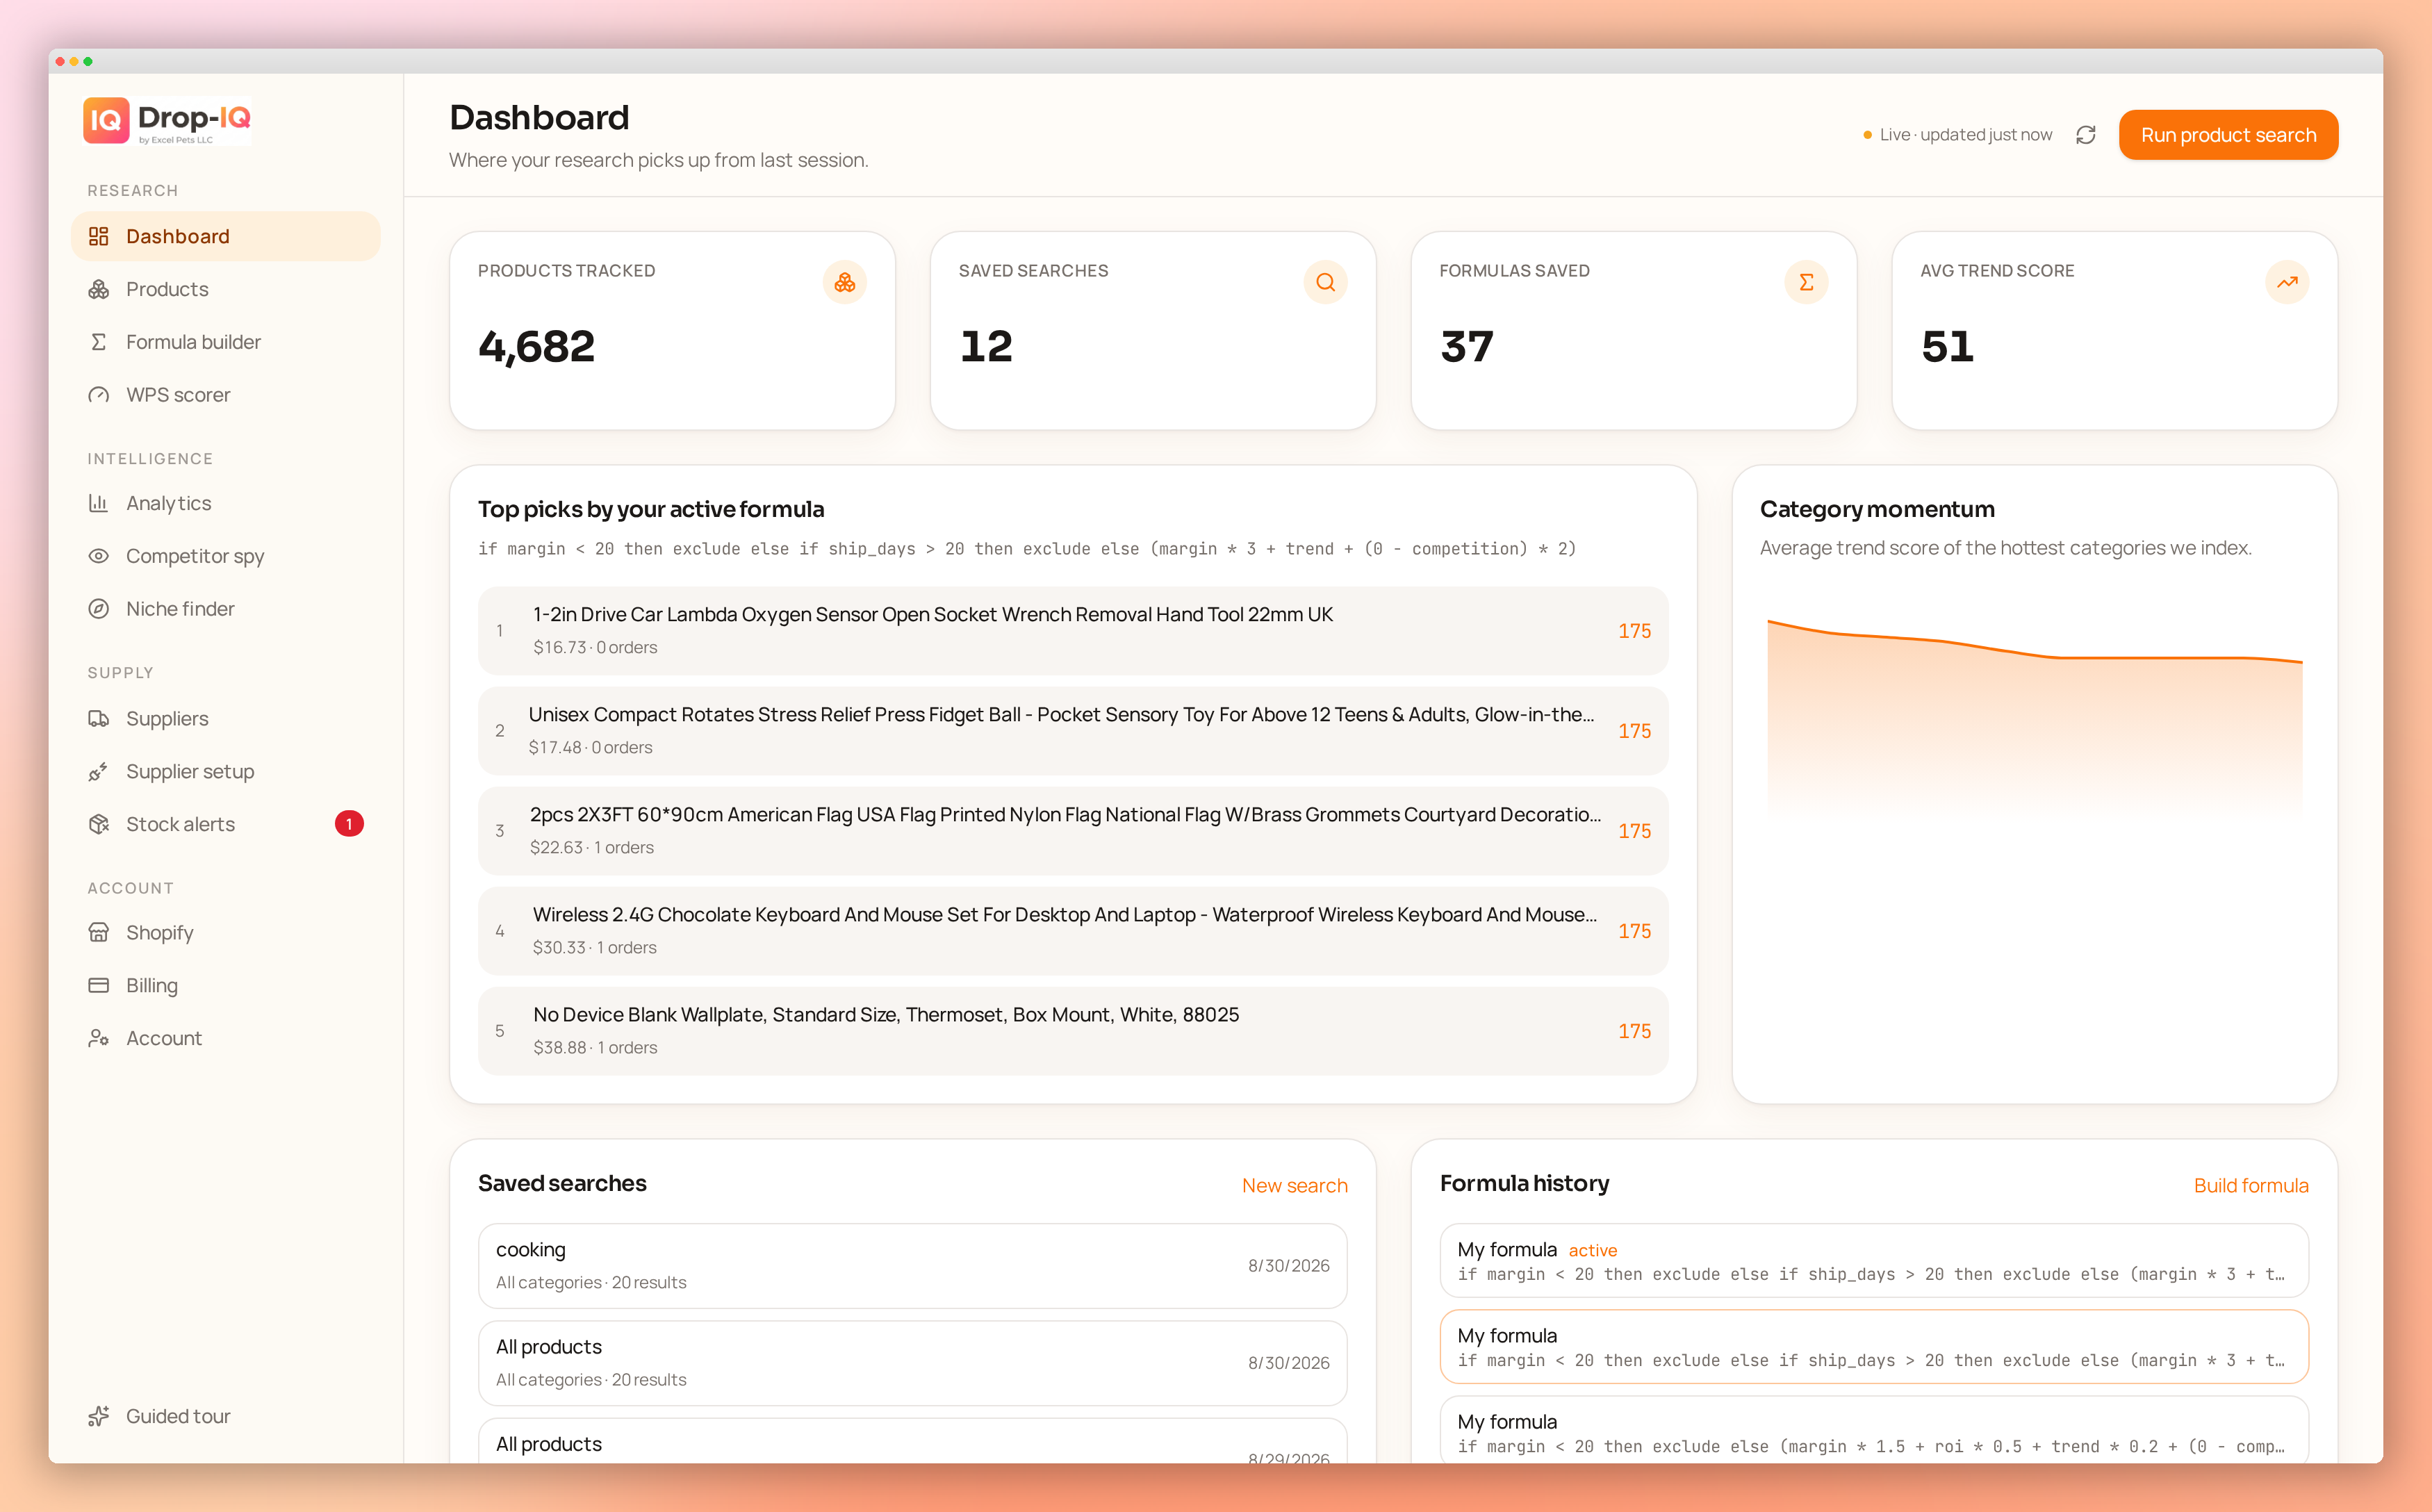Click the Saved Searches 12 card
Viewport: 2432px width, 1512px height.
(x=1153, y=331)
